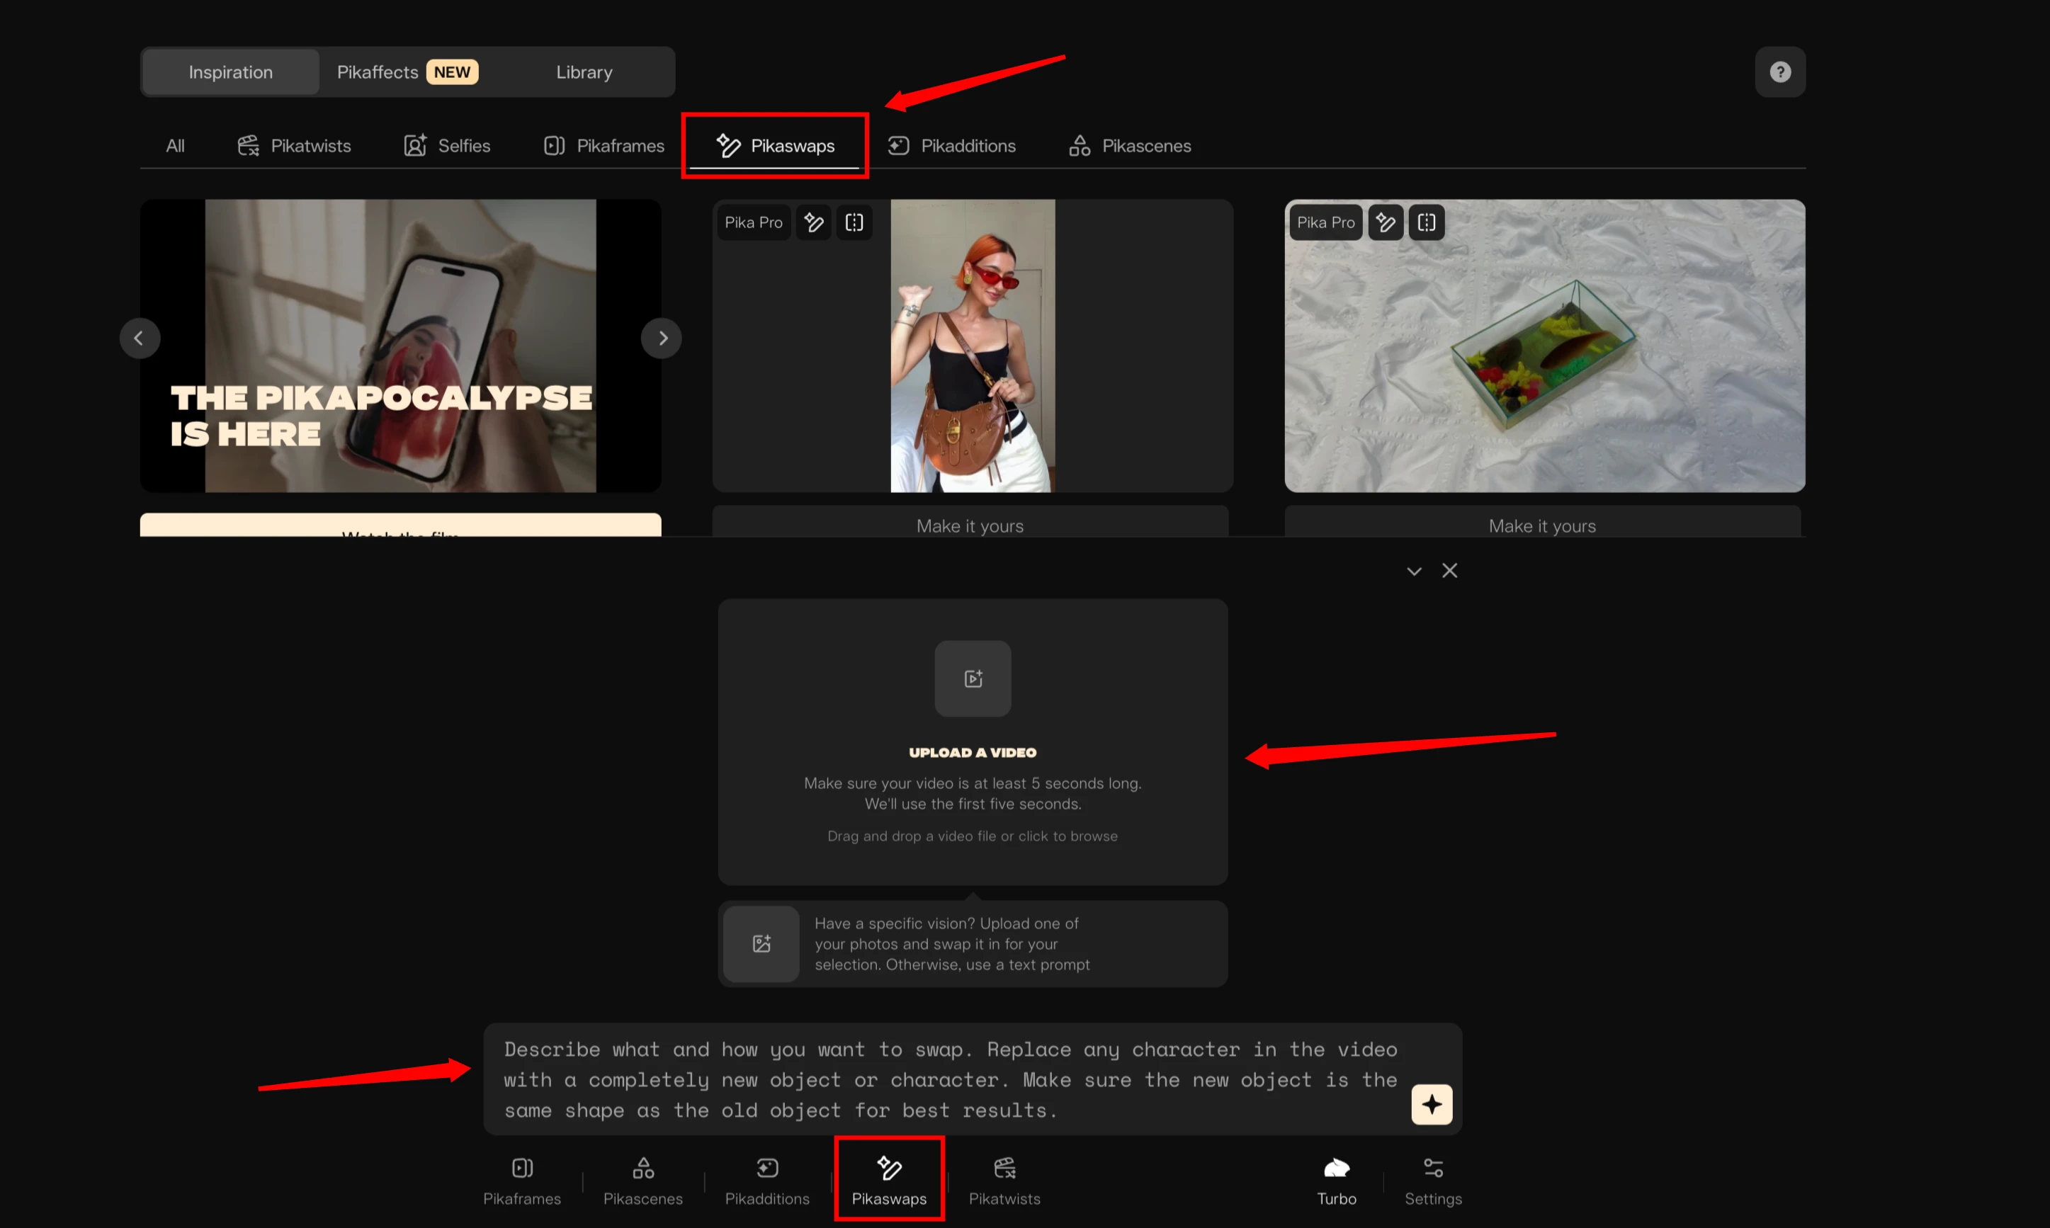Image resolution: width=2050 pixels, height=1228 pixels.
Task: Click Pikaframes icon on woman video card
Action: click(854, 222)
